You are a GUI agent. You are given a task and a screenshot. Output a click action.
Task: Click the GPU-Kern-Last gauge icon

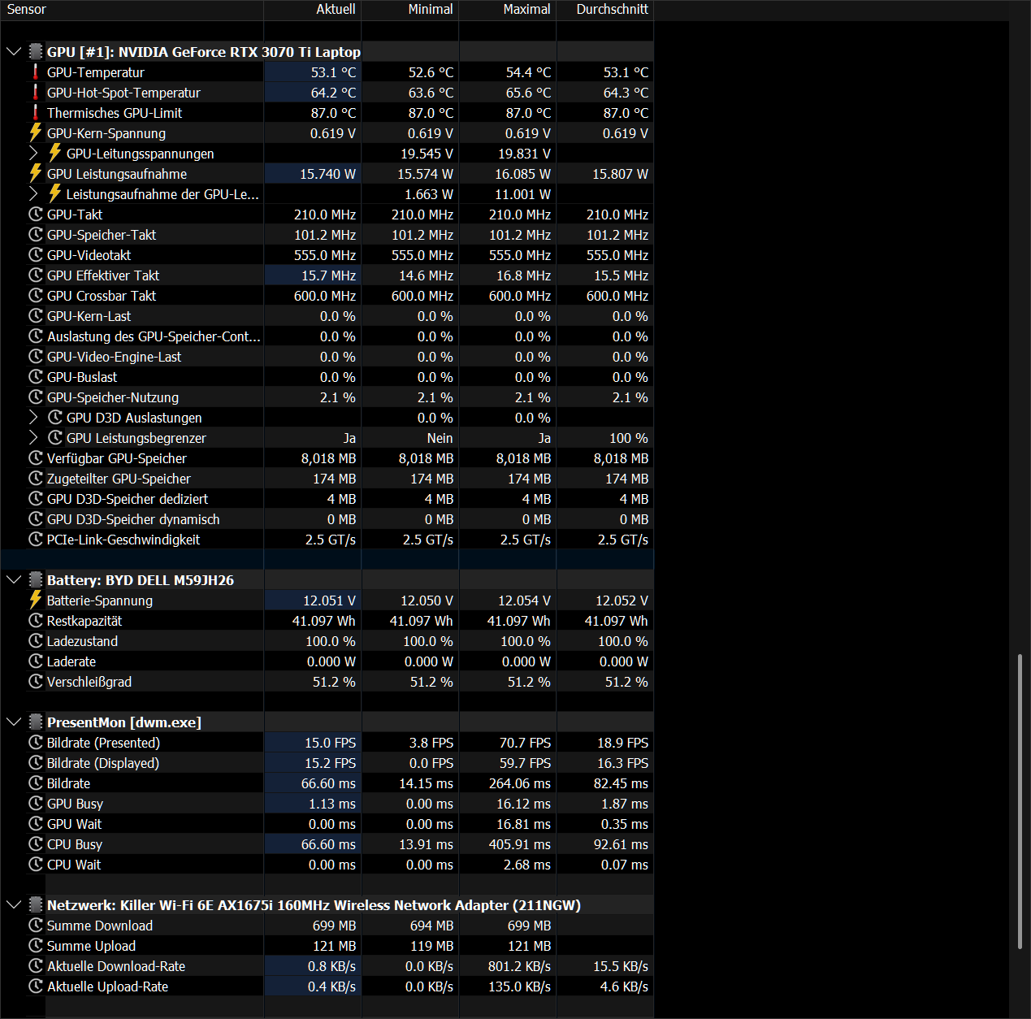click(x=36, y=316)
